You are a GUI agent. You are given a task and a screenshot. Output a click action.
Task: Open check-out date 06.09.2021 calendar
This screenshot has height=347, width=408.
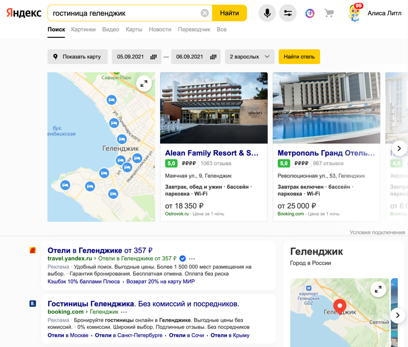click(x=195, y=57)
